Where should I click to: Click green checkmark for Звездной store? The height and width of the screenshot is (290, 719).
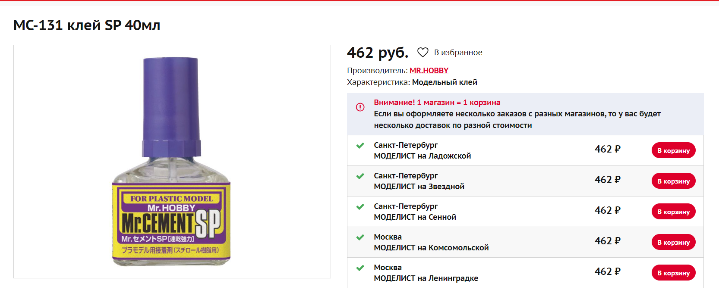pyautogui.click(x=360, y=176)
